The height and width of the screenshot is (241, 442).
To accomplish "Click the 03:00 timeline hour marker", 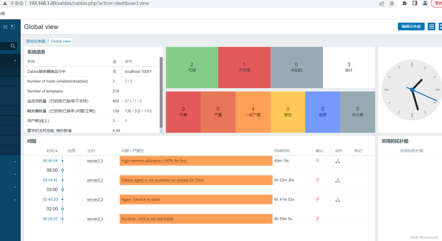I will [x=52, y=190].
